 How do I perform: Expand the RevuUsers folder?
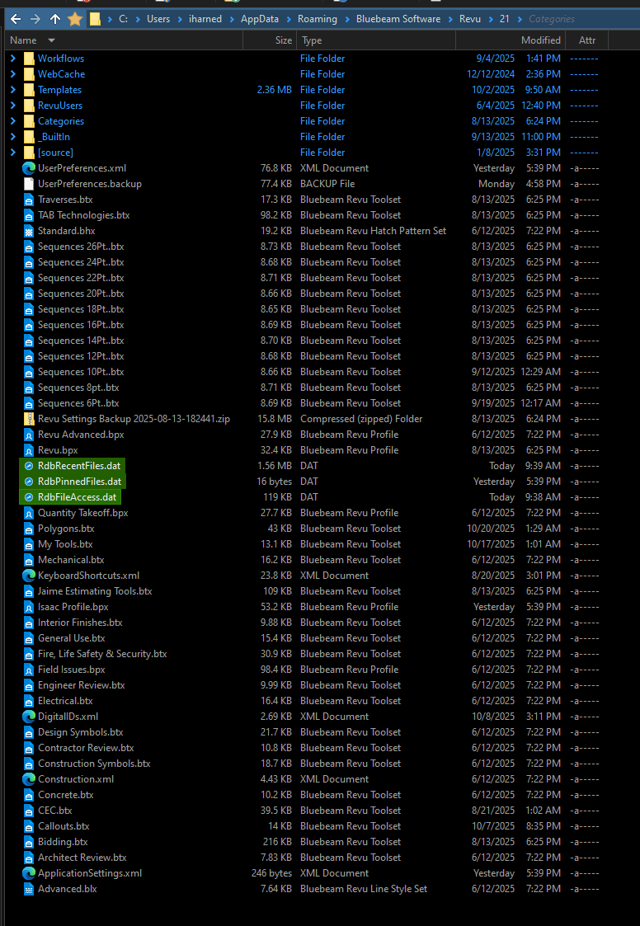pos(13,105)
